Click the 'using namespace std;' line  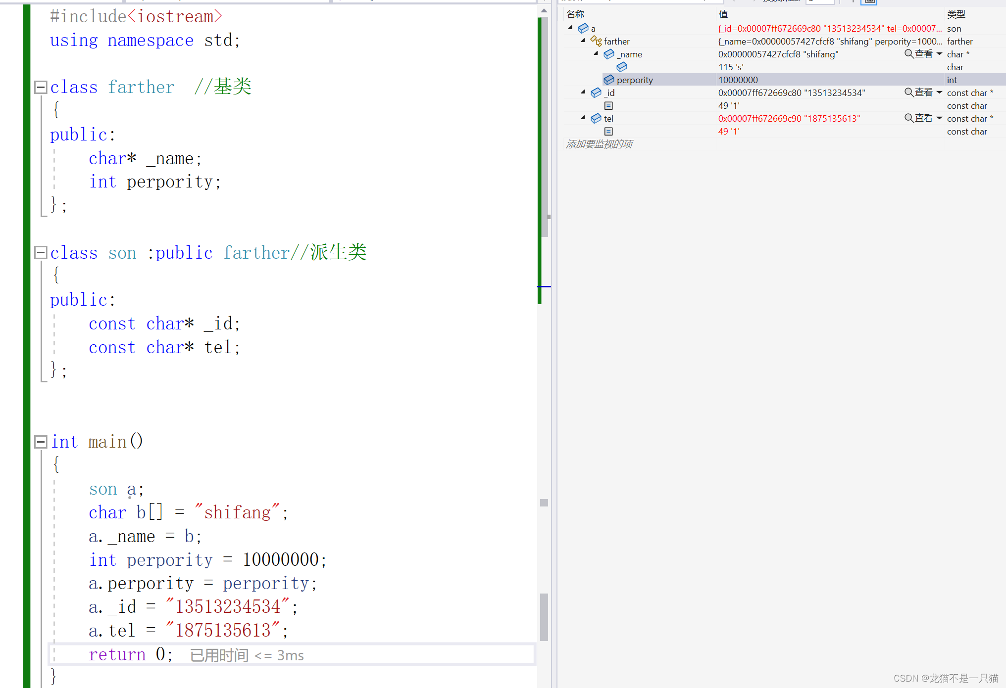click(145, 40)
